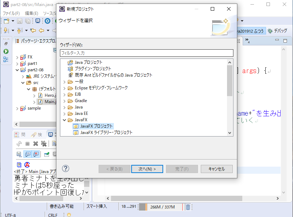Screen dimensions: 293x217
Task: Open back navigation history dropdown
Action: tap(48, 30)
